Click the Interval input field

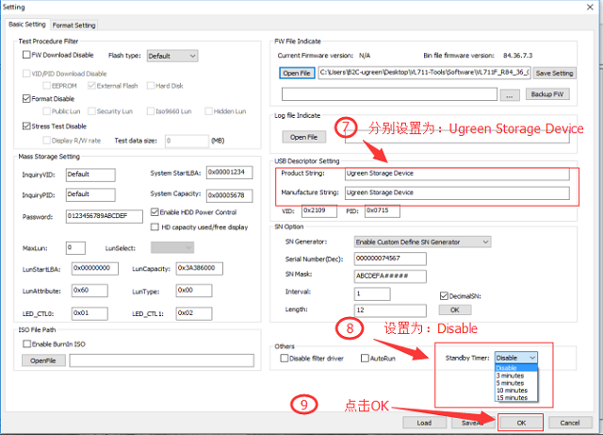372,294
